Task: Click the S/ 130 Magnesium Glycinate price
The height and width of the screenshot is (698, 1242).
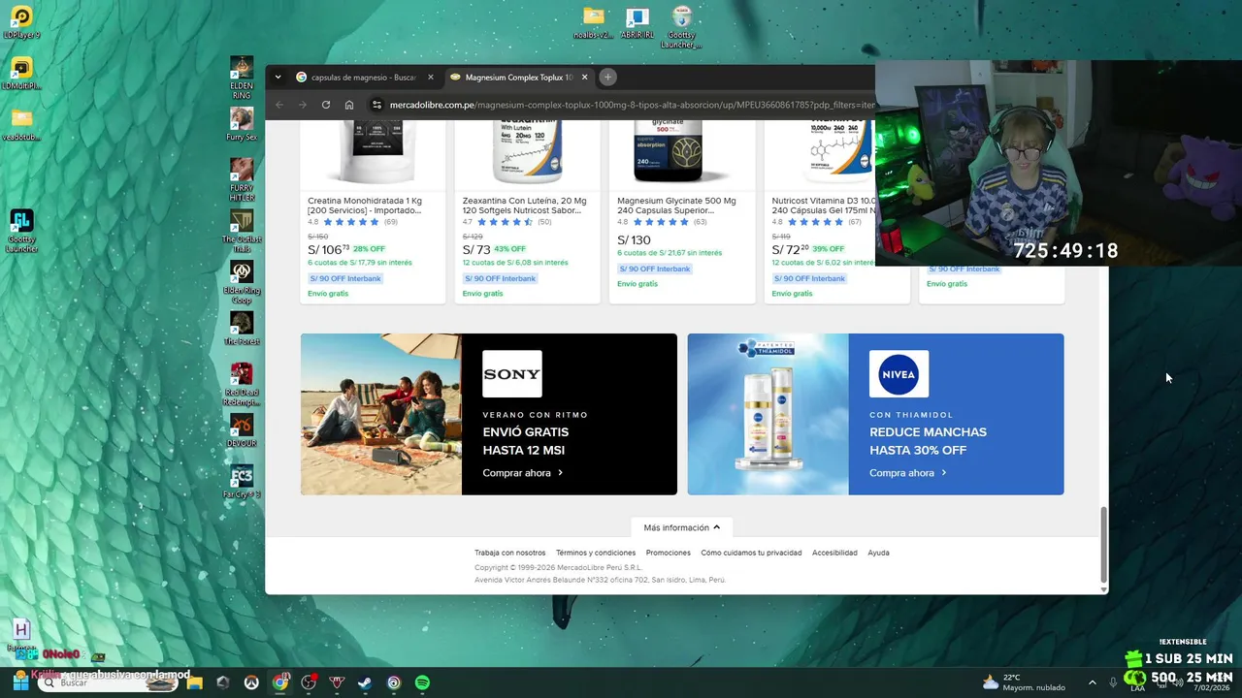Action: point(634,239)
